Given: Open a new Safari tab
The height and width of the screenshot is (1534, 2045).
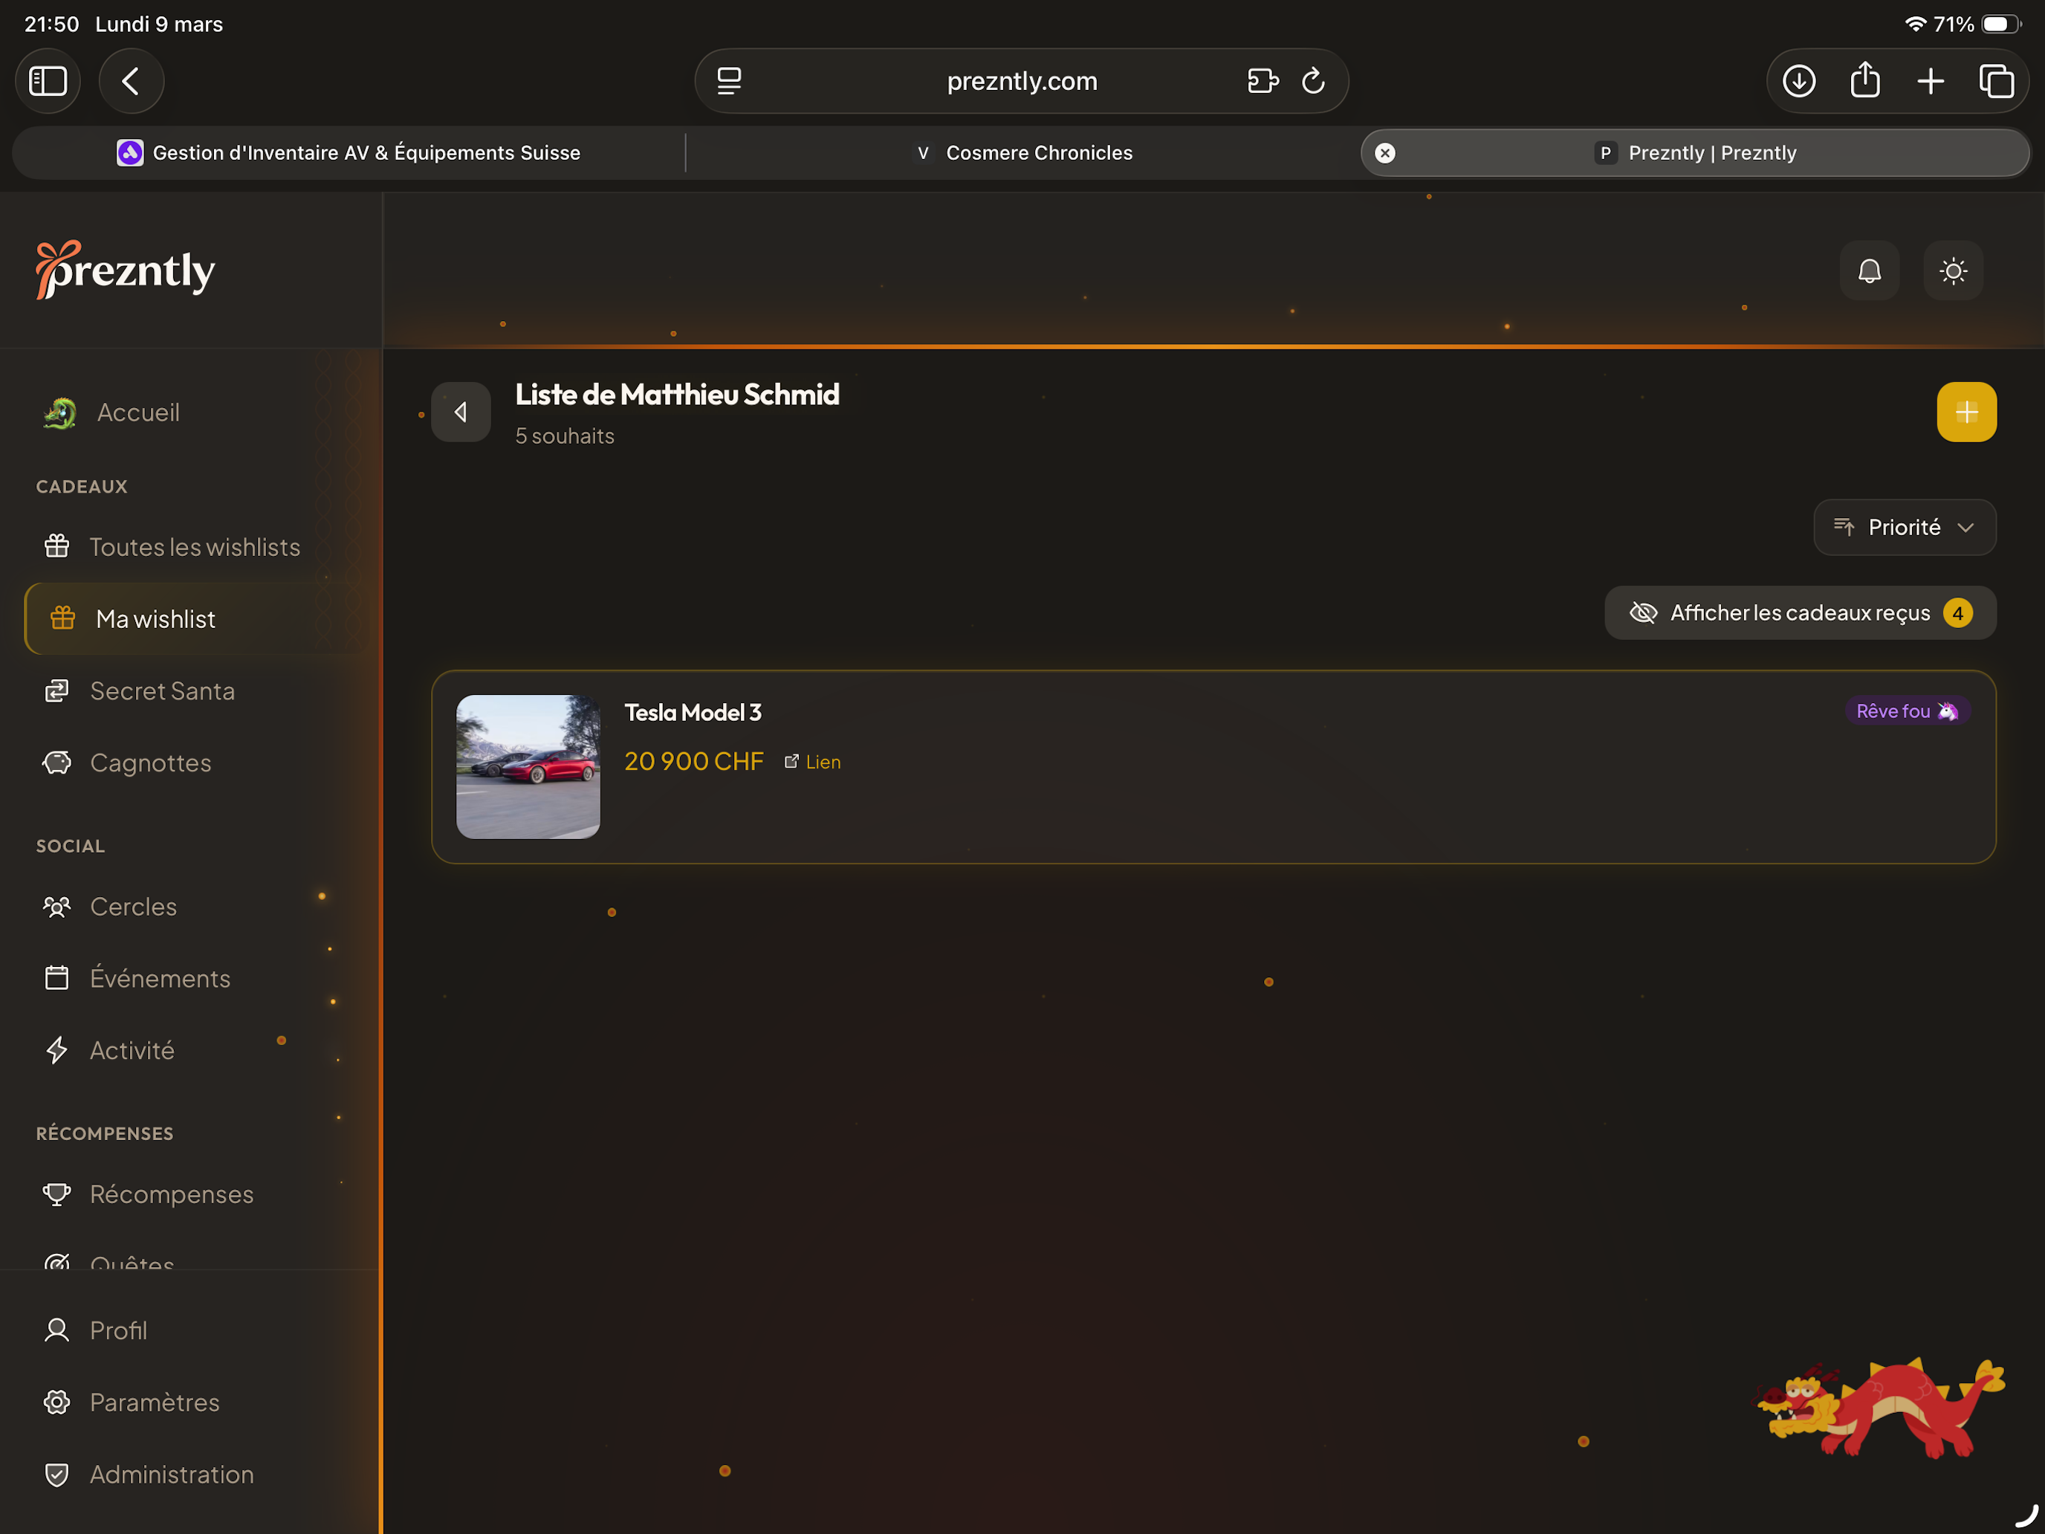Looking at the screenshot, I should 1931,81.
